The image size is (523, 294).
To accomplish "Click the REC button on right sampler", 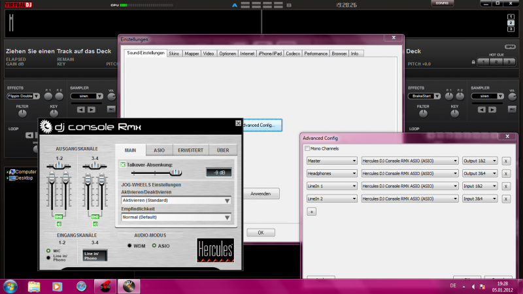I will pyautogui.click(x=512, y=109).
